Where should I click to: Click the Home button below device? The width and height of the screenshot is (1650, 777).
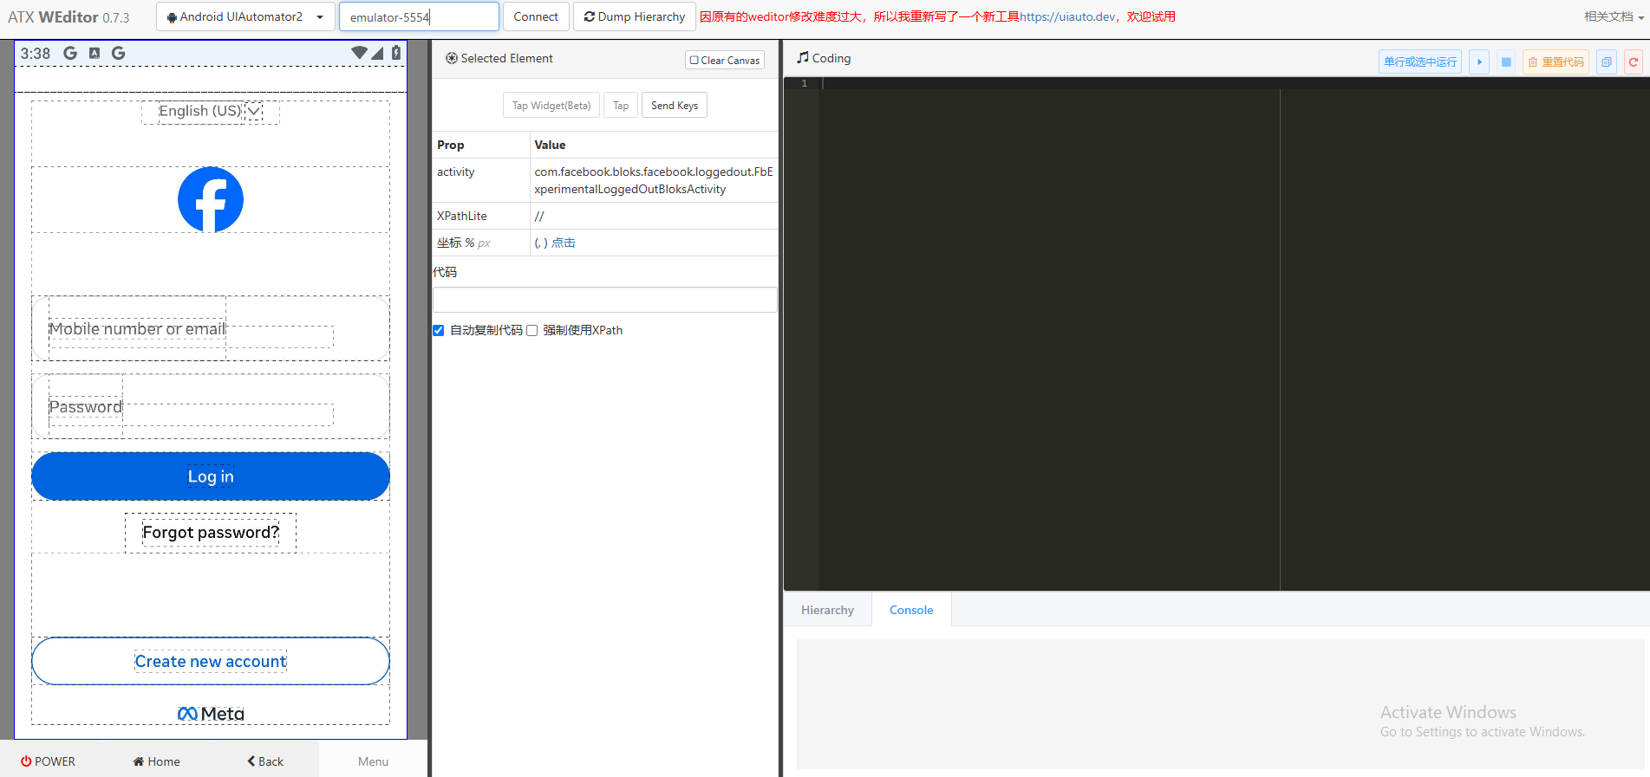(157, 761)
